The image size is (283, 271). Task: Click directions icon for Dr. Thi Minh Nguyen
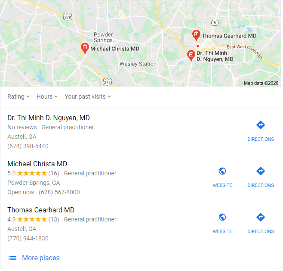coord(261,125)
